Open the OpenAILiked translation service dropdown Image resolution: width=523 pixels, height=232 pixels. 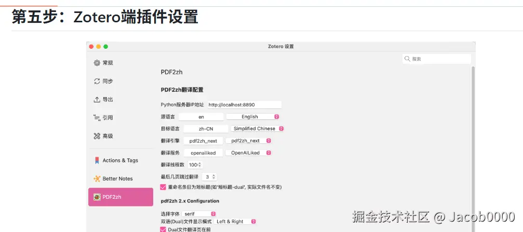point(248,153)
